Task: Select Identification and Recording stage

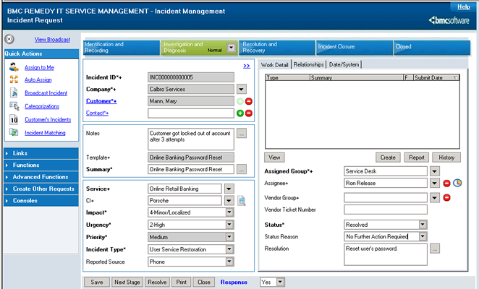Action: point(122,48)
